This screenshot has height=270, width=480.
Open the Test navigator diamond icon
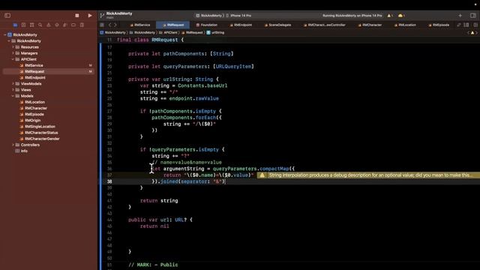click(x=57, y=25)
